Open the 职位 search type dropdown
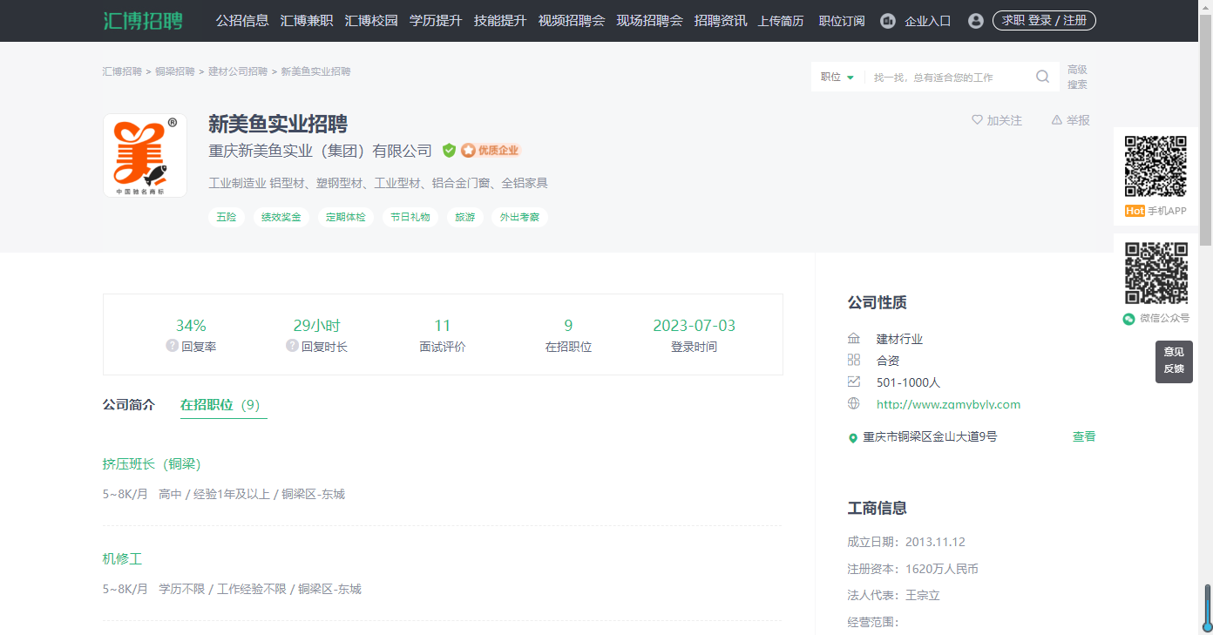Image resolution: width=1213 pixels, height=635 pixels. point(837,77)
